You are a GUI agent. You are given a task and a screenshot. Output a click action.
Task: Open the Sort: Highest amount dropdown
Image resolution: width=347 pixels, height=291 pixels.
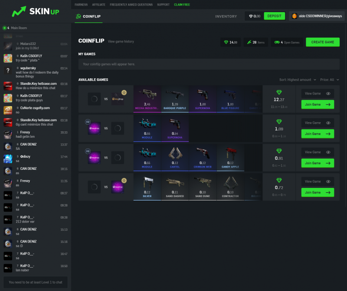click(298, 80)
